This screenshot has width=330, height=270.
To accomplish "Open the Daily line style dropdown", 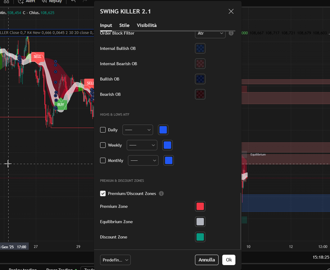I will [x=138, y=130].
